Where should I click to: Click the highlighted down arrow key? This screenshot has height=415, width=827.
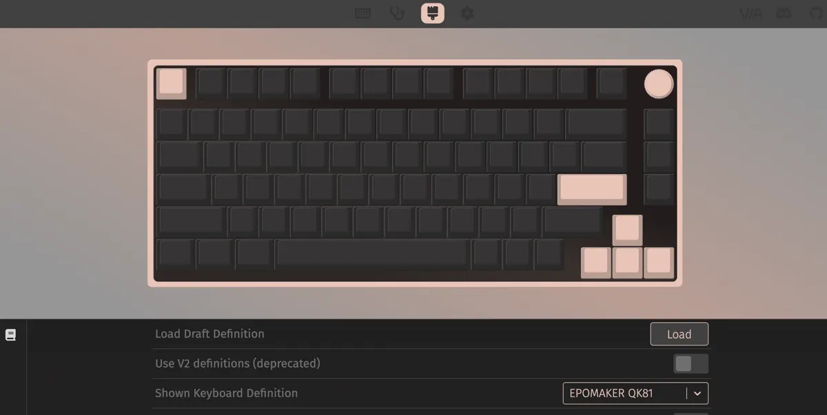[x=627, y=263]
